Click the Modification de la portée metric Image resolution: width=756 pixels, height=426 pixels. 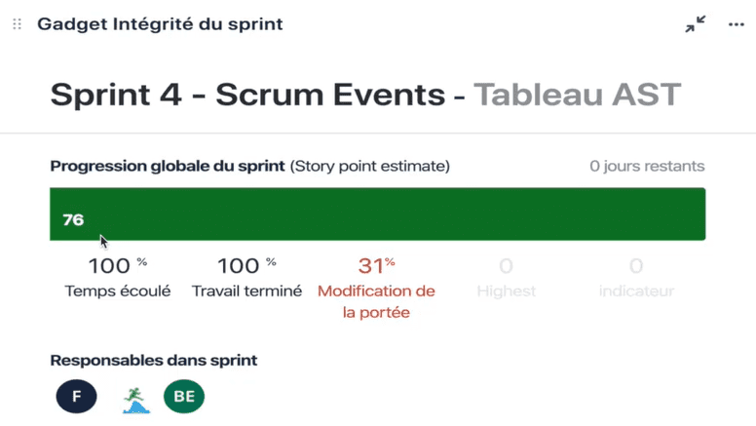pyautogui.click(x=376, y=288)
